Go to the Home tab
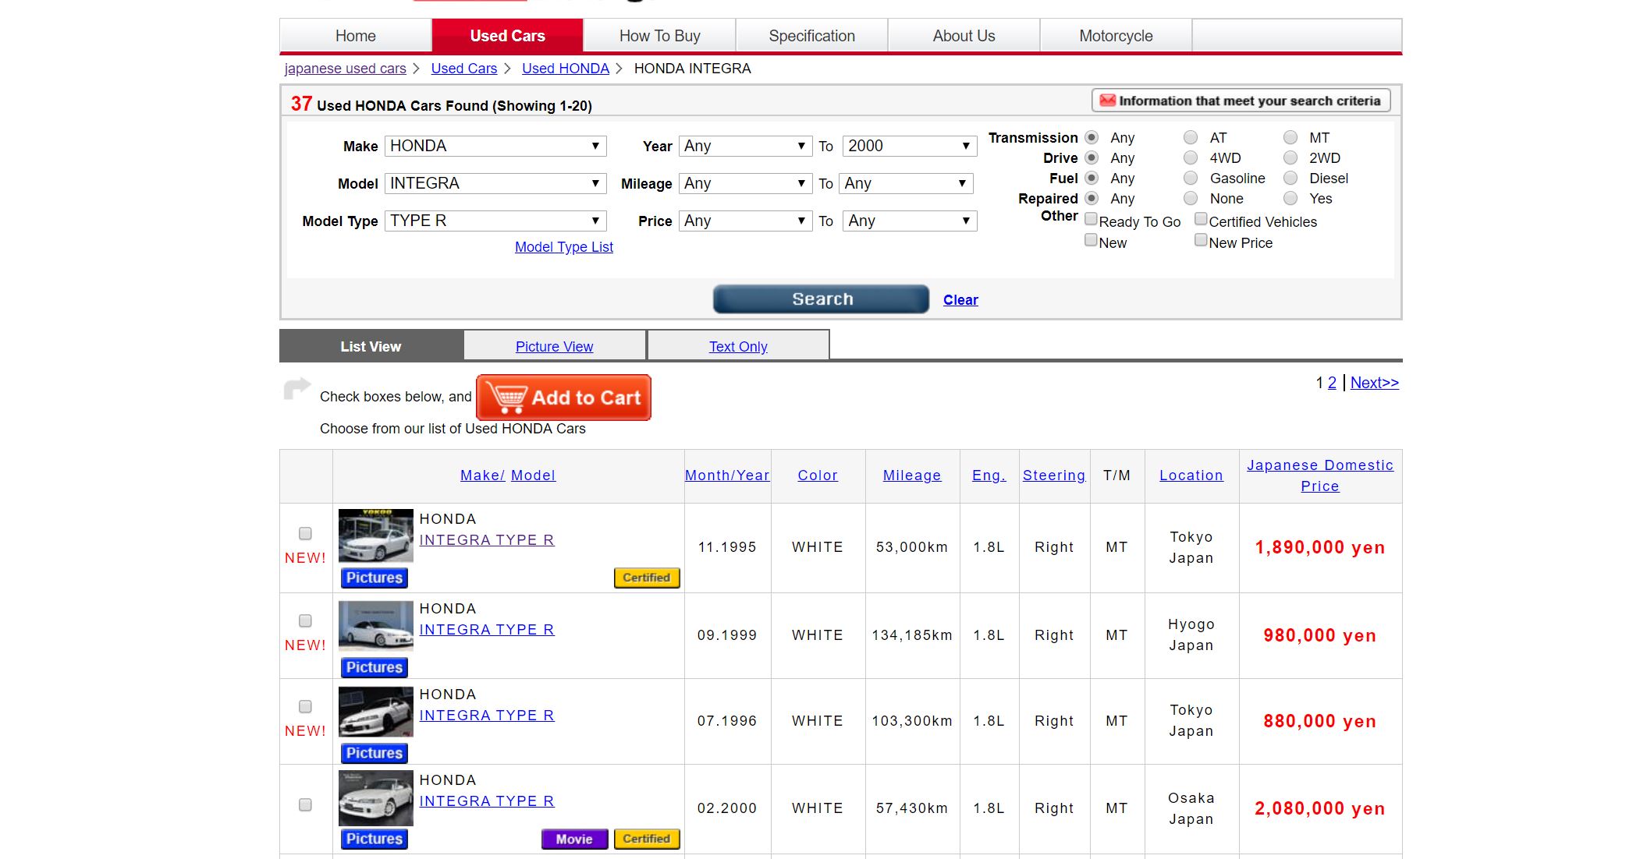 (356, 36)
